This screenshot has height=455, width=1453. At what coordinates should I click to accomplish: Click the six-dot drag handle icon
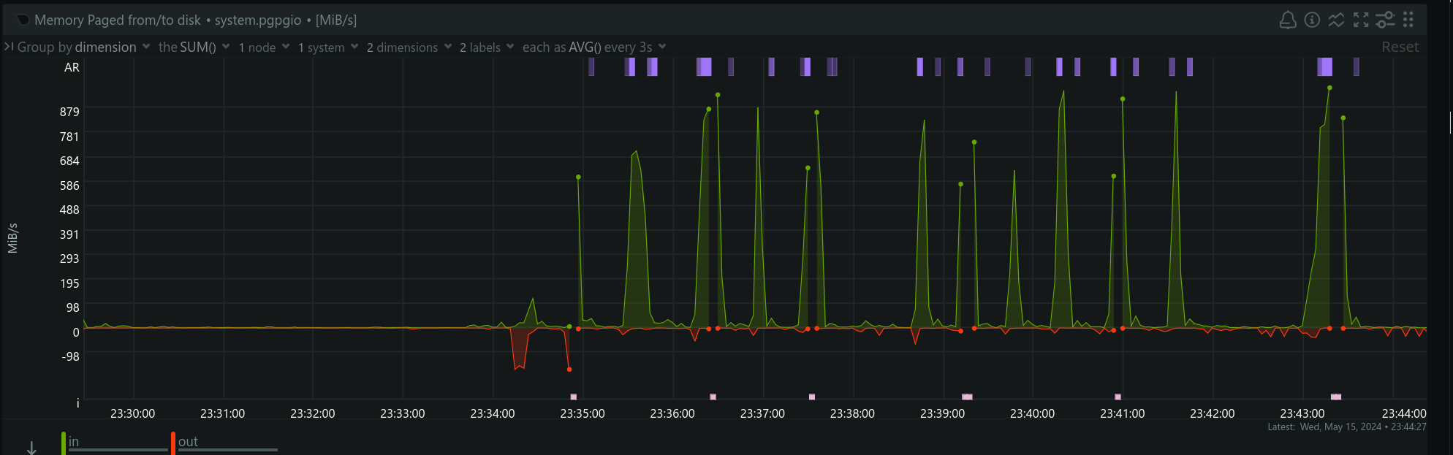pos(1408,20)
